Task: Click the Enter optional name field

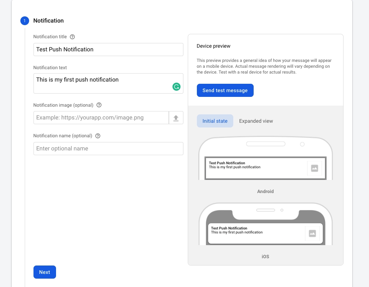Action: coord(108,149)
